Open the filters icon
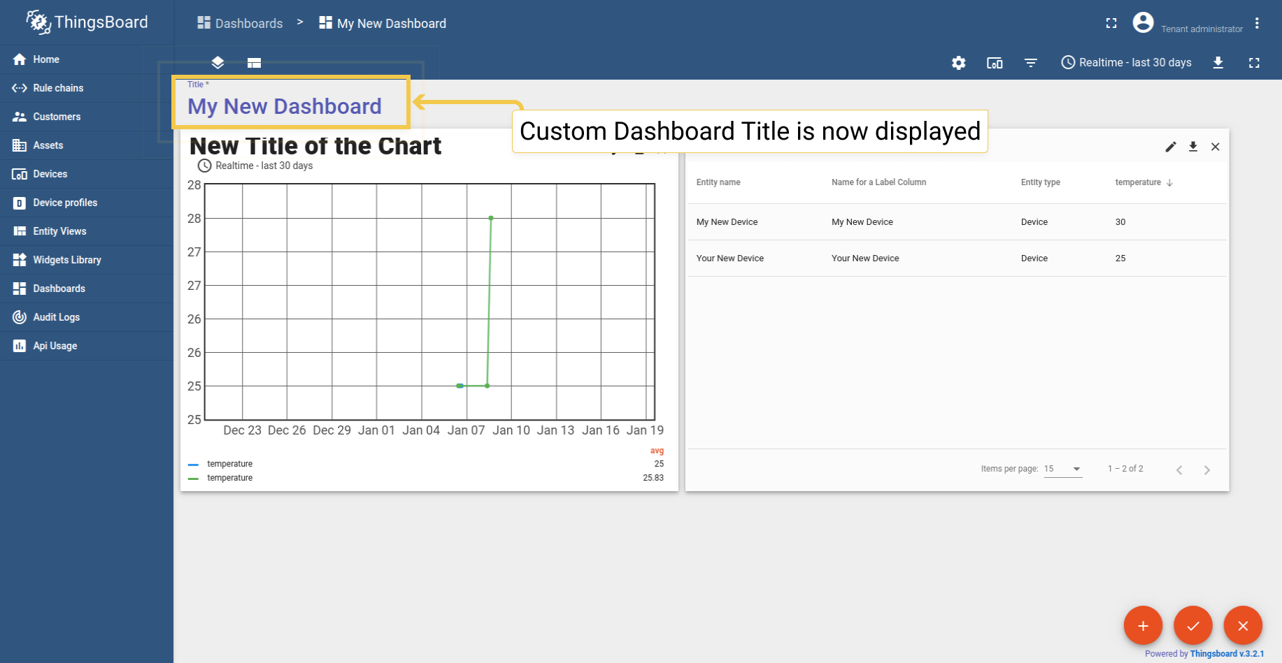This screenshot has width=1282, height=663. tap(1031, 63)
